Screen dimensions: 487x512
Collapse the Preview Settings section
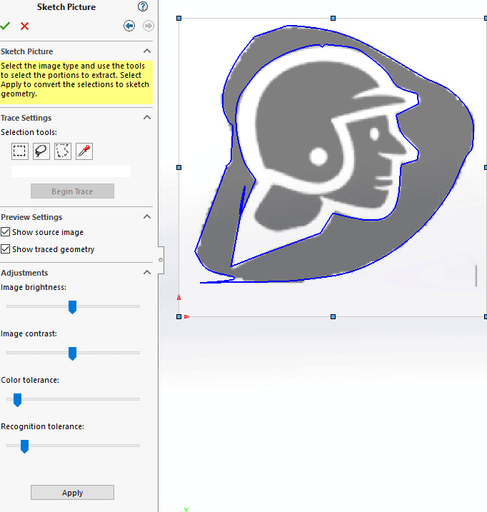147,216
